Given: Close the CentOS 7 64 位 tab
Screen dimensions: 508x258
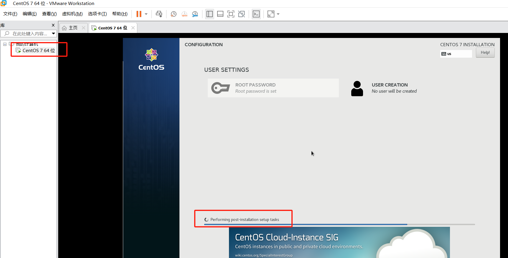Looking at the screenshot, I should 133,28.
